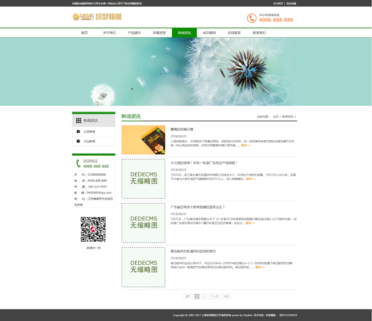This screenshot has width=372, height=321.
Task: Click the green phone icon in 咨询电话 box
Action: [x=78, y=163]
